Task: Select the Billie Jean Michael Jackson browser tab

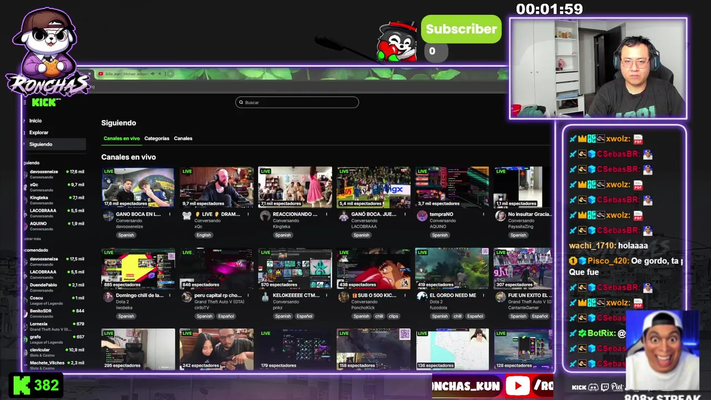Action: tap(129, 74)
